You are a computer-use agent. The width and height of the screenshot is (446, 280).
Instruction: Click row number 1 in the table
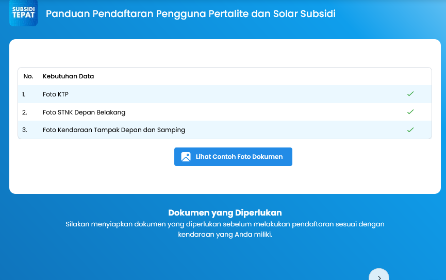coord(24,94)
